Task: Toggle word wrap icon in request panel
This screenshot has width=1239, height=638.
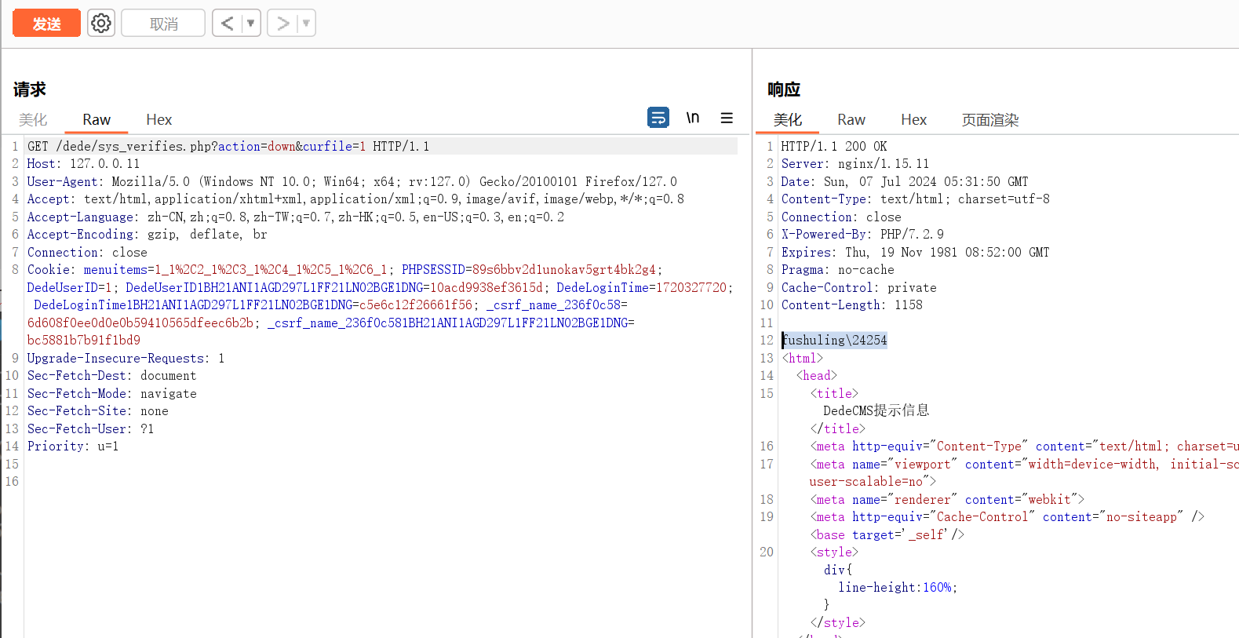Action: point(658,118)
